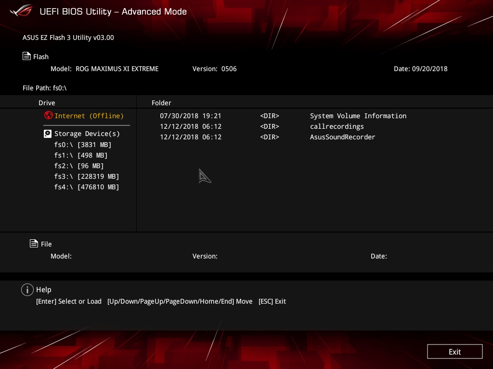
Task: Click the Exit button
Action: pyautogui.click(x=454, y=352)
